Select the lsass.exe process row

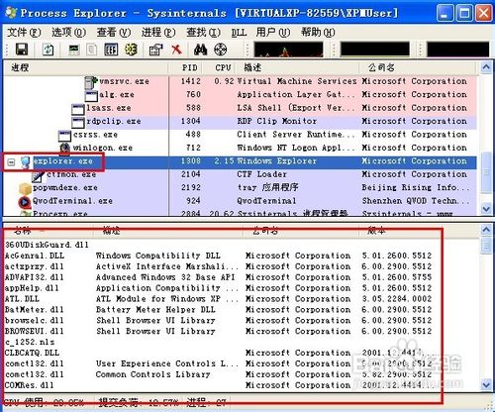240,108
